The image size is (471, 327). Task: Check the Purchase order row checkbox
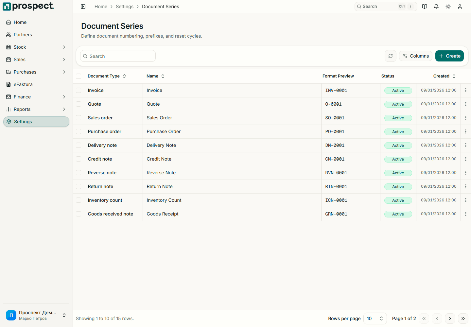(x=78, y=131)
